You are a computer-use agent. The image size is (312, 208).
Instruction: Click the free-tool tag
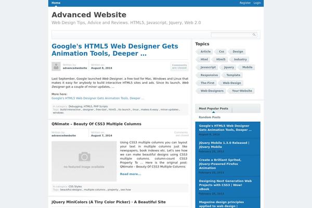tap(101, 110)
